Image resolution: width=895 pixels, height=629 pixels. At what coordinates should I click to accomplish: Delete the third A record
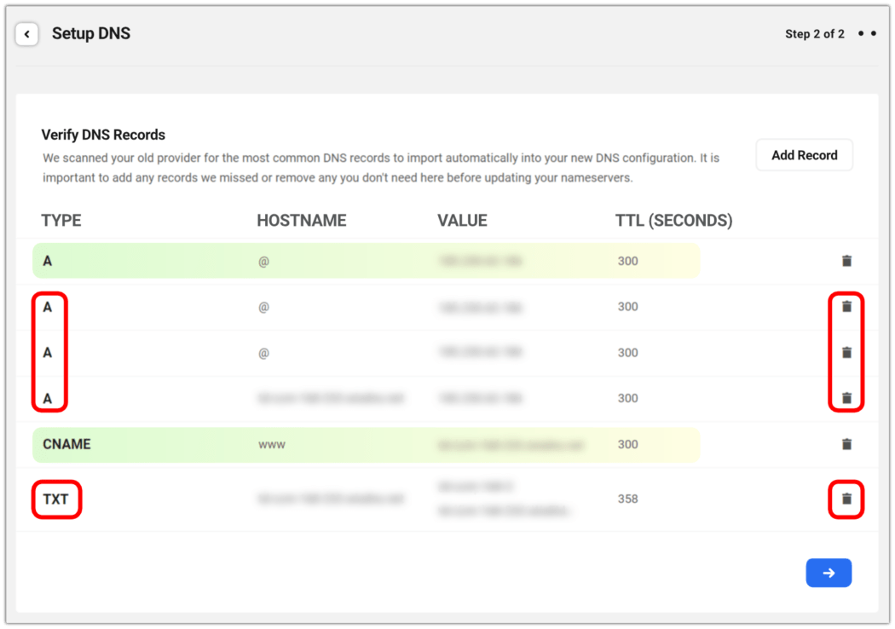[x=846, y=352]
